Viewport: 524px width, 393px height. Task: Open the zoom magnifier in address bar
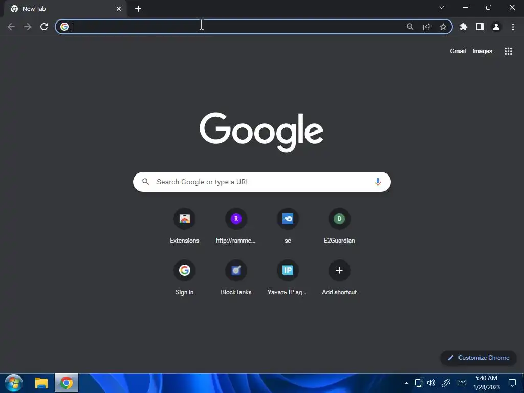click(x=410, y=27)
